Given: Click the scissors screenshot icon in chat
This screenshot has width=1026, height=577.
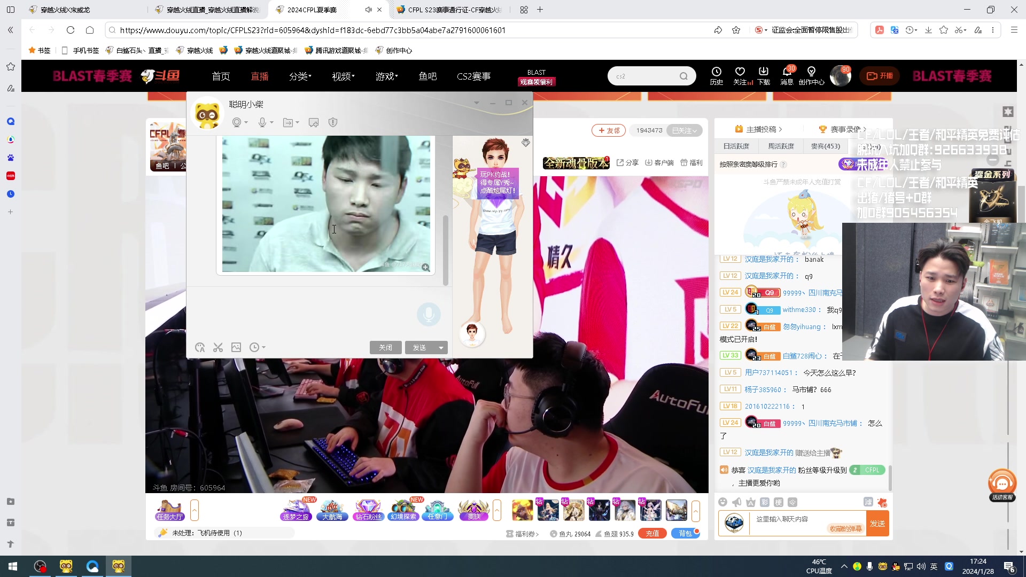Looking at the screenshot, I should click(x=218, y=348).
